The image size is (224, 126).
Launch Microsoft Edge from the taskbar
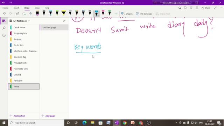(x=84, y=123)
